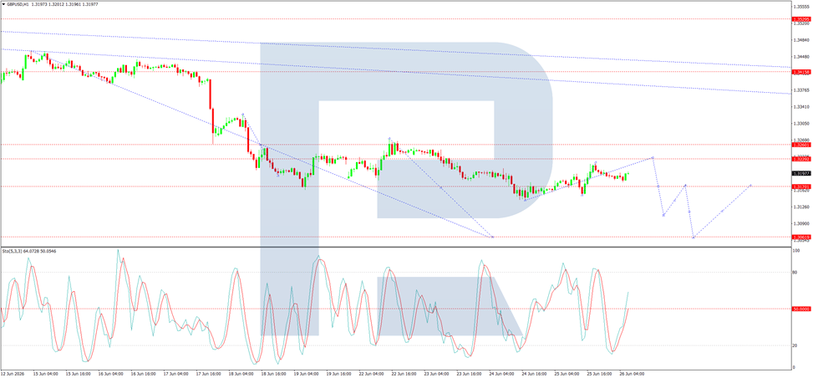Click price scale value 1.34480
Image resolution: width=813 pixels, height=378 pixels.
801,57
